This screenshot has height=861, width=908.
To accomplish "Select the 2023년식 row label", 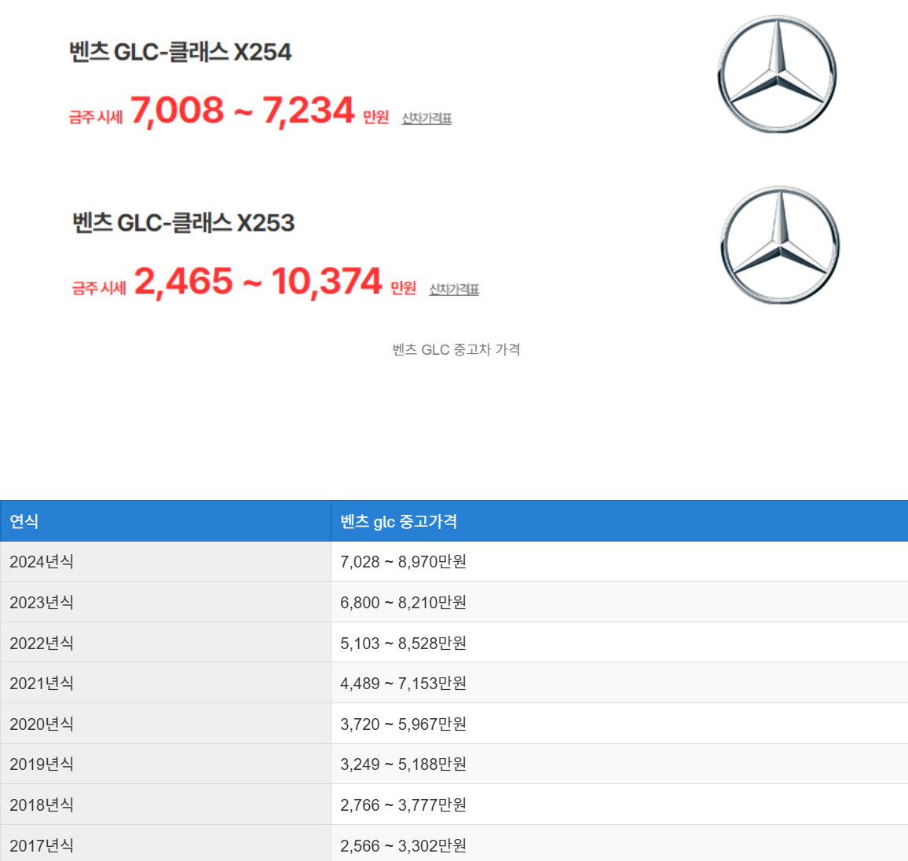I will click(x=42, y=602).
